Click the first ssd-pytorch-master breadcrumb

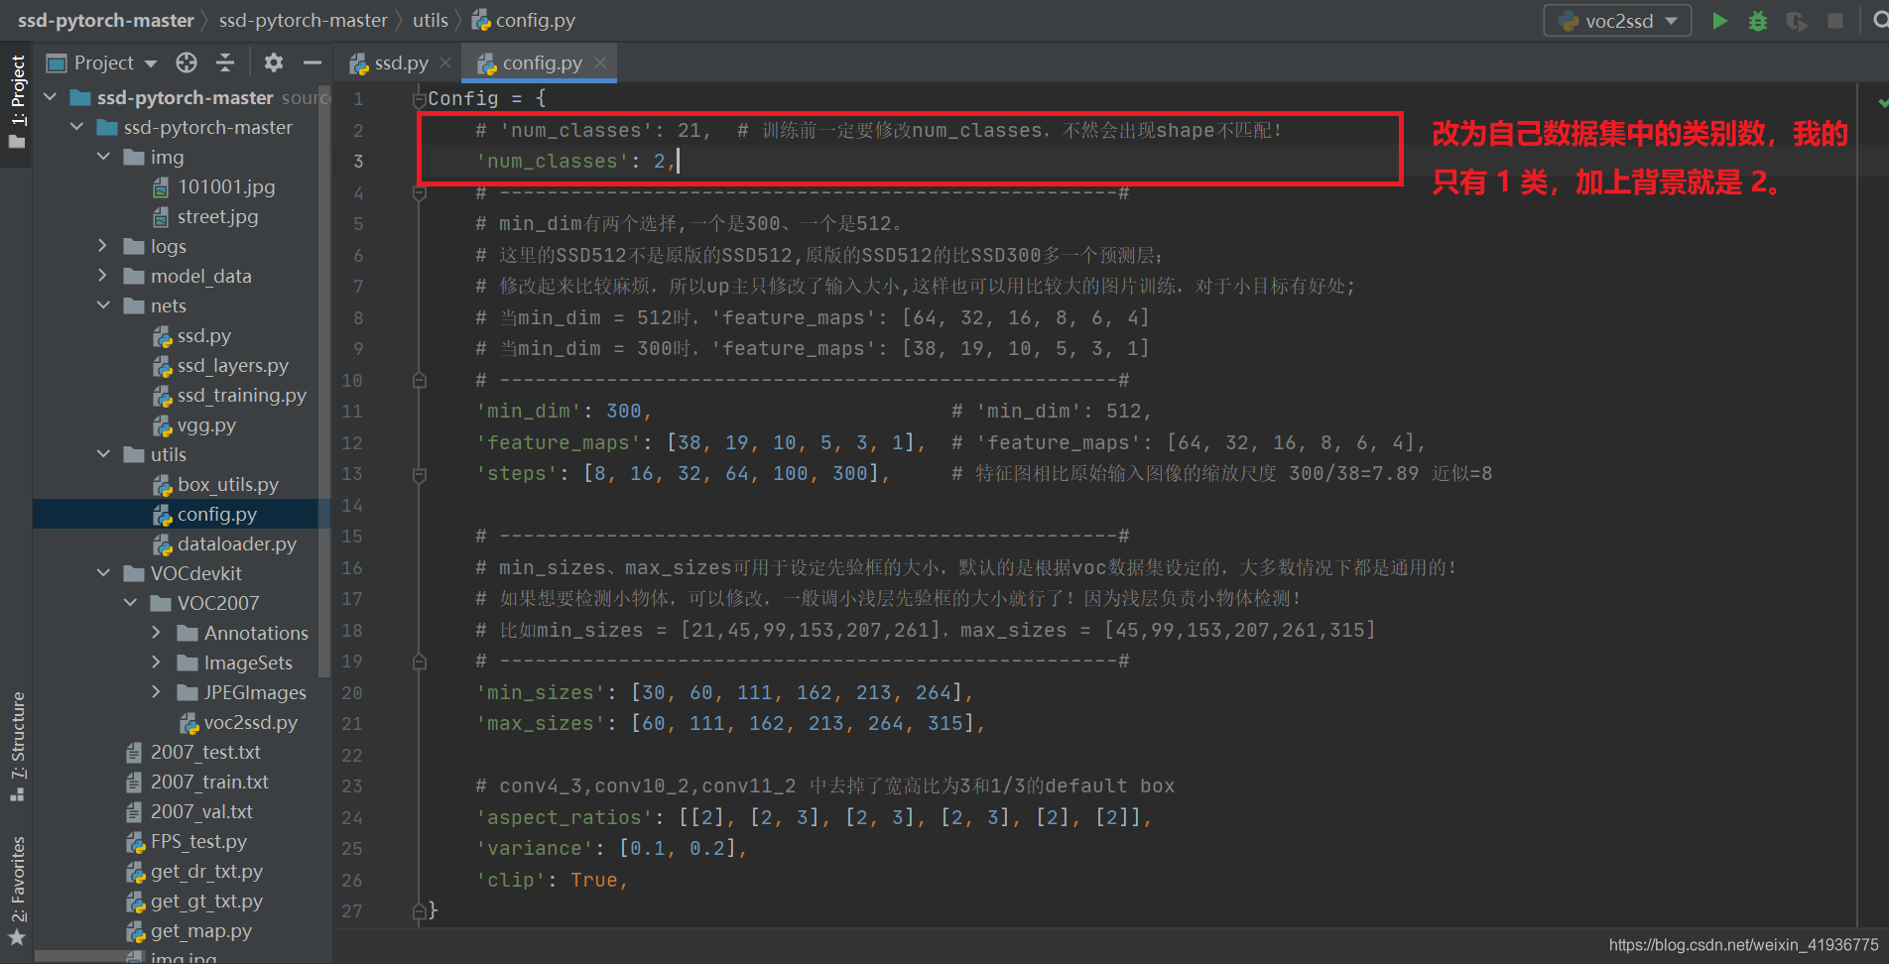pyautogui.click(x=106, y=21)
